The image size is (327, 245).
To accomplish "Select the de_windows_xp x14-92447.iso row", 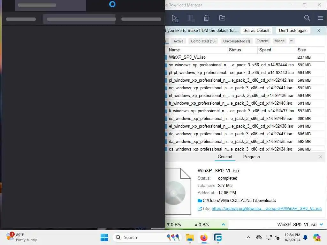I will coord(245,134).
